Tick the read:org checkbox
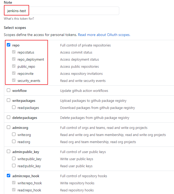This screenshot has height=194, width=174. pos(14,141)
